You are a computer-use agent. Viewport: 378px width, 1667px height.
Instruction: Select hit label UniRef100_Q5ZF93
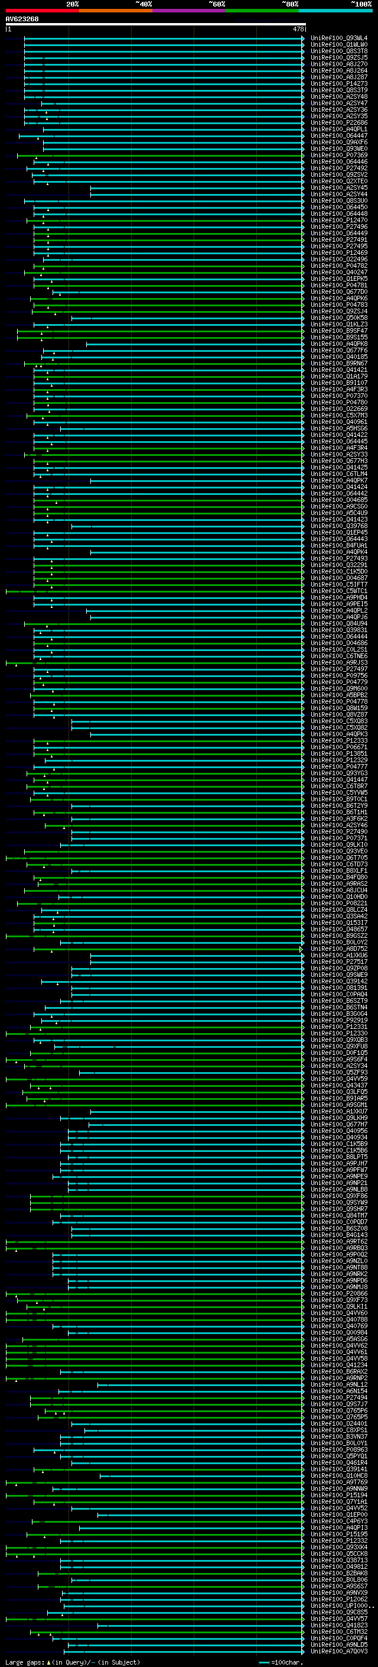point(339,1072)
